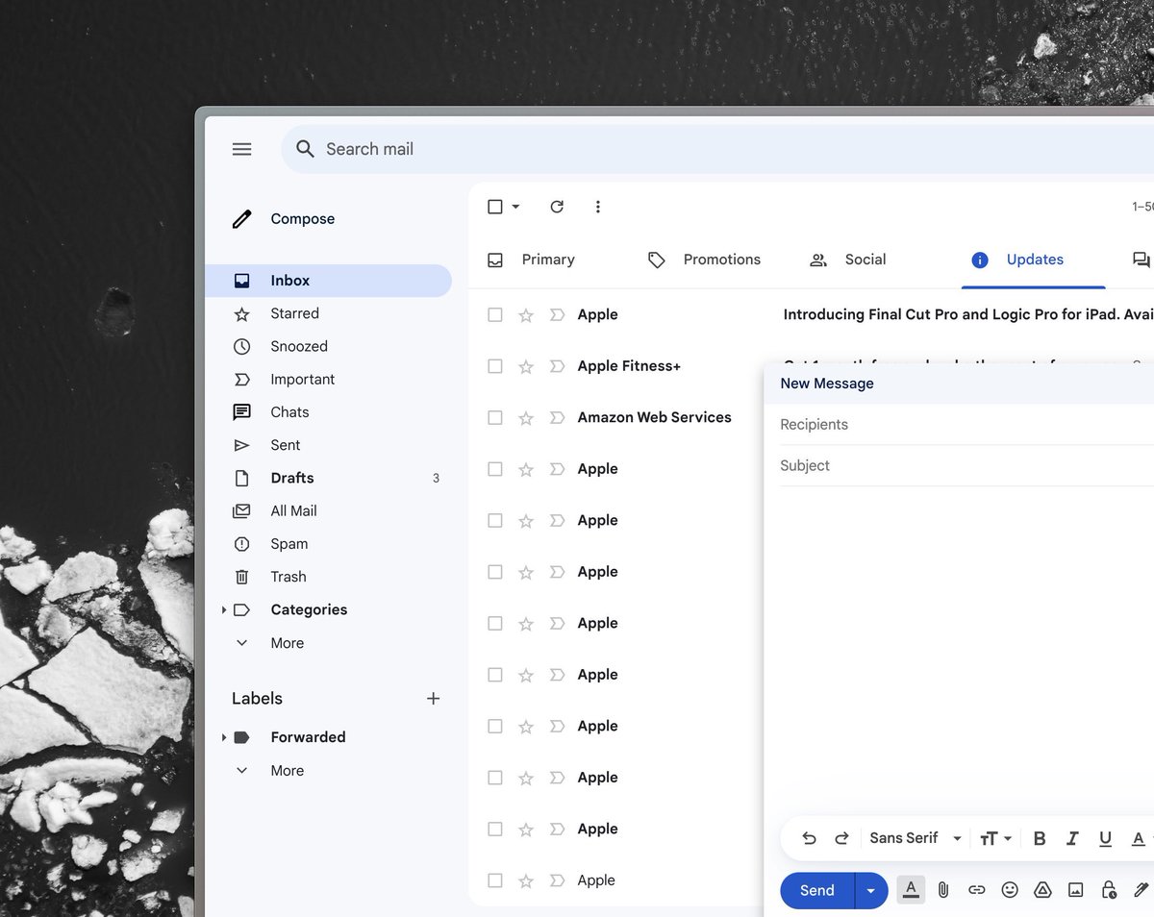Insert files using Google Drive

[x=1042, y=890]
